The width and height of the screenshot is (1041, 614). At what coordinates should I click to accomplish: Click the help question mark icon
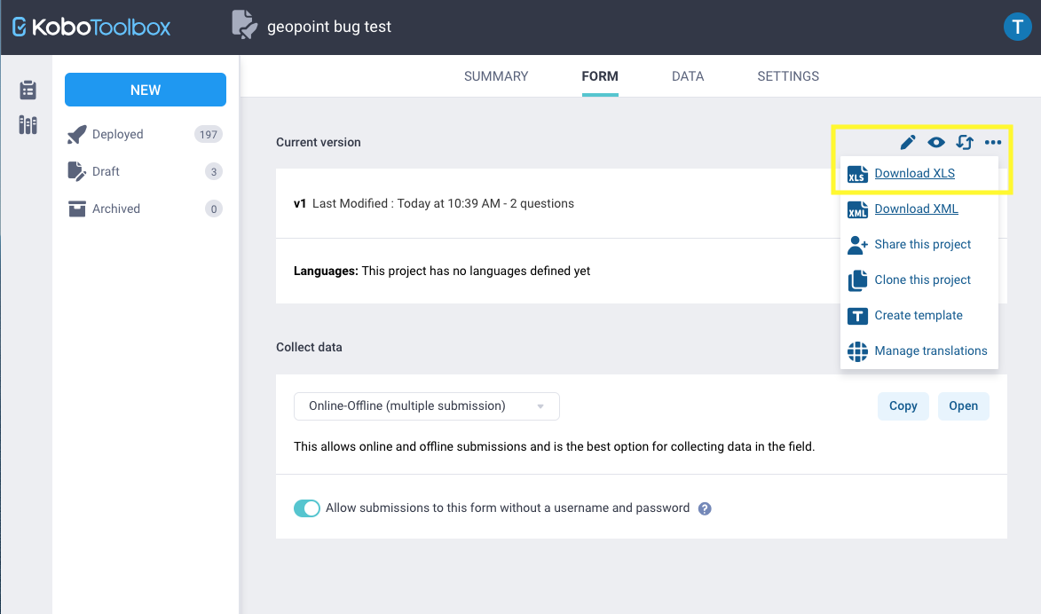(x=705, y=508)
